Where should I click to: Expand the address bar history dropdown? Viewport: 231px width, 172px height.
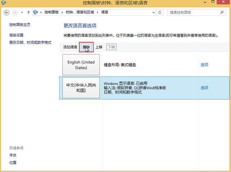[x=153, y=13]
